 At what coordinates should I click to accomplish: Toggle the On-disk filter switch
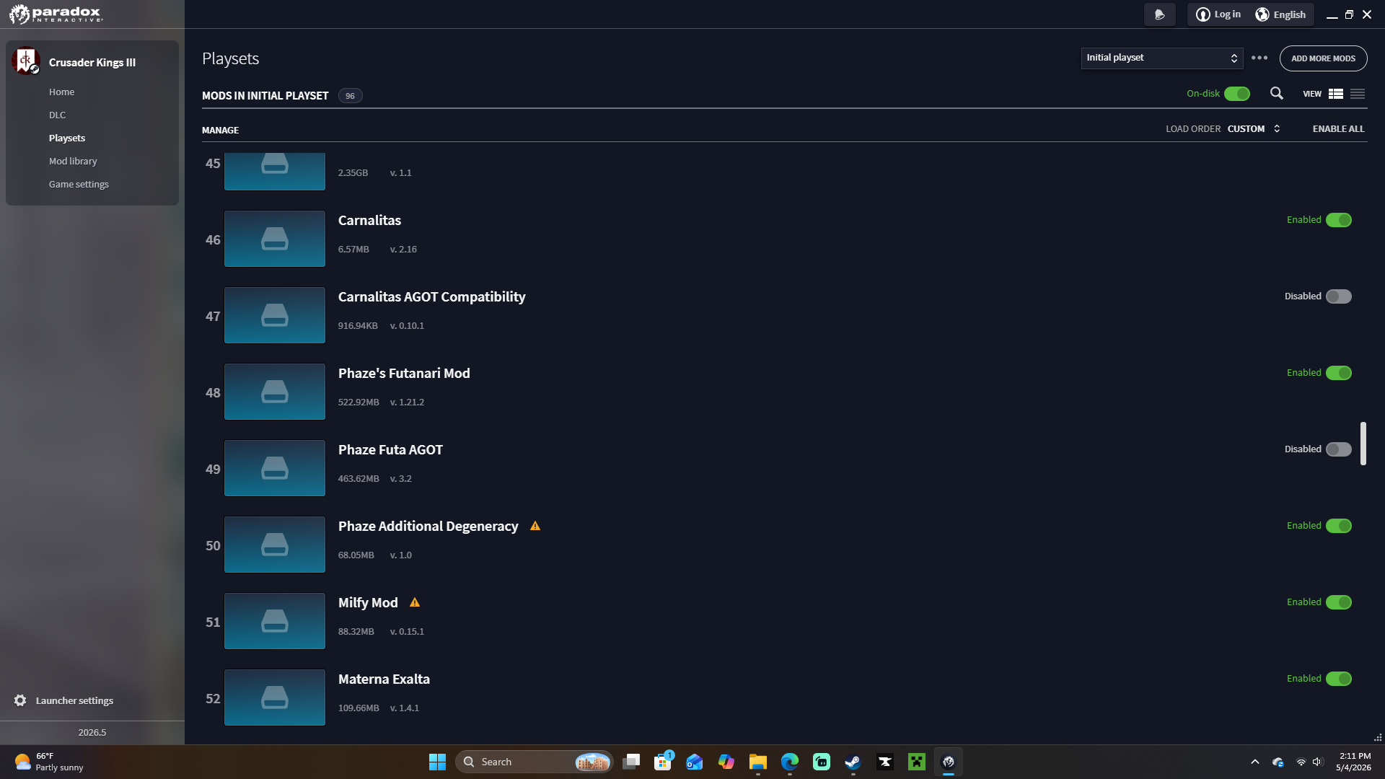(1237, 94)
